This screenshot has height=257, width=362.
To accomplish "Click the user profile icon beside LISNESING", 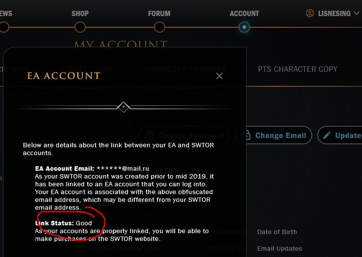I will tap(310, 14).
